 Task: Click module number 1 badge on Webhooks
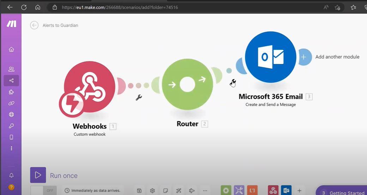tap(113, 126)
